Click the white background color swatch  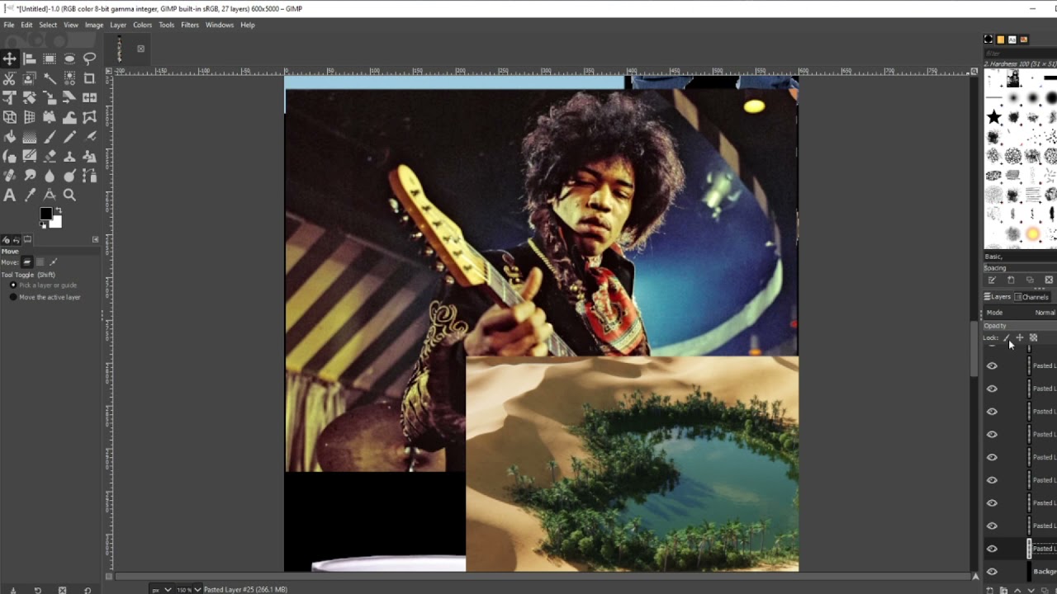tap(55, 221)
